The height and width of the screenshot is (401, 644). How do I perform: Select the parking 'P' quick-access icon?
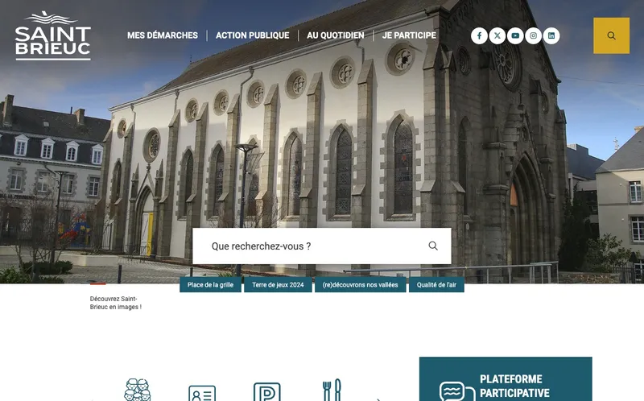point(266,391)
